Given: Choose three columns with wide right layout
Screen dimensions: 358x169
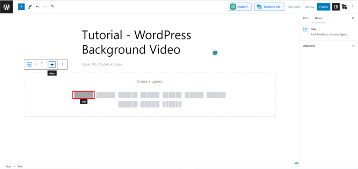Looking at the screenshot, I should click(194, 95).
